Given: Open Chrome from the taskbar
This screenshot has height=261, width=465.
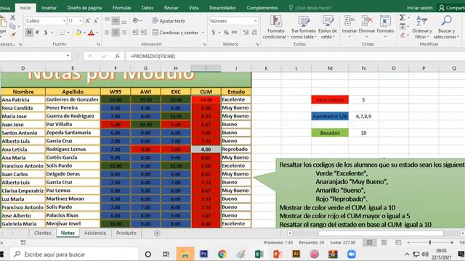Looking at the screenshot, I should click(222, 254).
